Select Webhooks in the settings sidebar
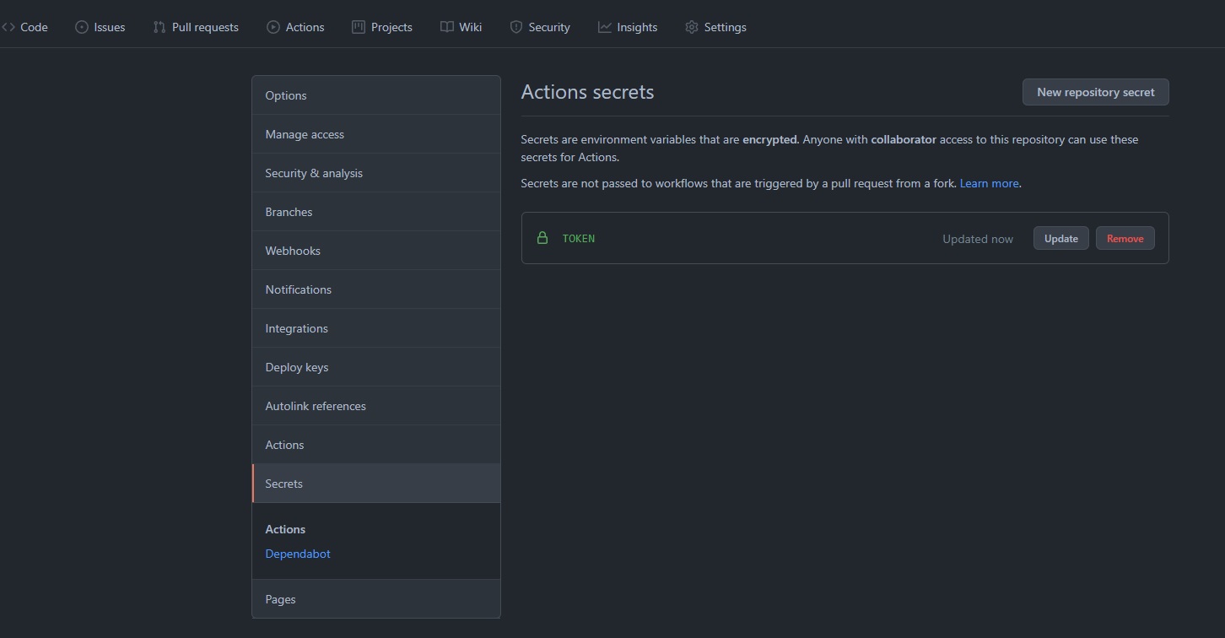The height and width of the screenshot is (638, 1225). coord(293,251)
